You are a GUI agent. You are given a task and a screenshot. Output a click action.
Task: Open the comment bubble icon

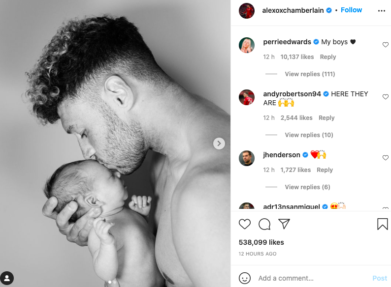(x=264, y=224)
